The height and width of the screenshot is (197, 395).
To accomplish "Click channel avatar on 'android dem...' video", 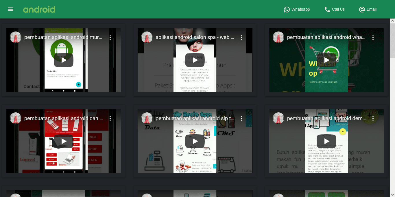I will tap(278, 118).
